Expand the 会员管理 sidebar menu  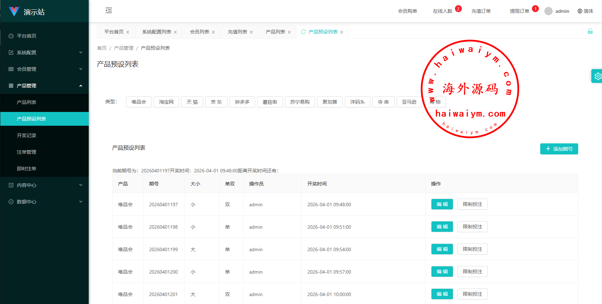coord(44,69)
